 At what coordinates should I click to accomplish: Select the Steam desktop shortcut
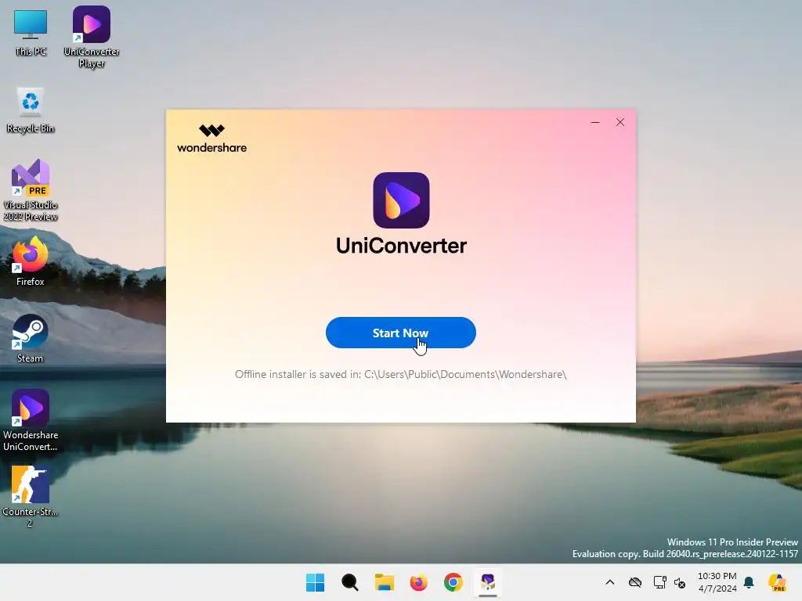coord(31,338)
